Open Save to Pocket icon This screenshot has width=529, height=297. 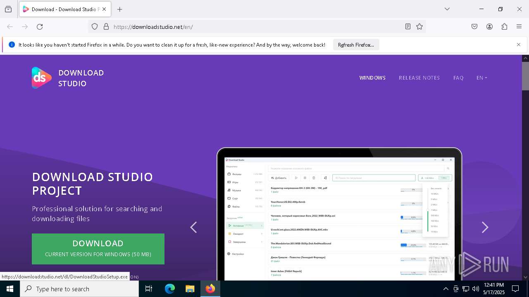pyautogui.click(x=474, y=26)
